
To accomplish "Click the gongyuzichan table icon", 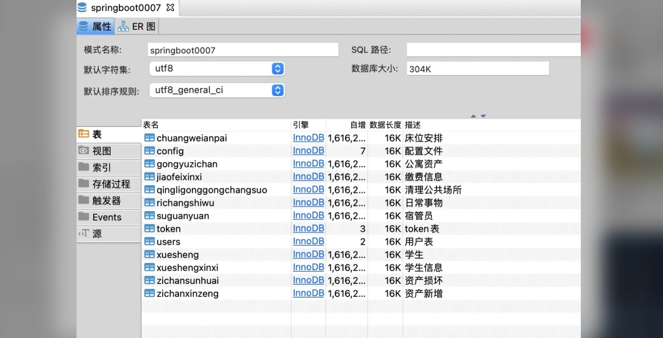I will [x=149, y=164].
